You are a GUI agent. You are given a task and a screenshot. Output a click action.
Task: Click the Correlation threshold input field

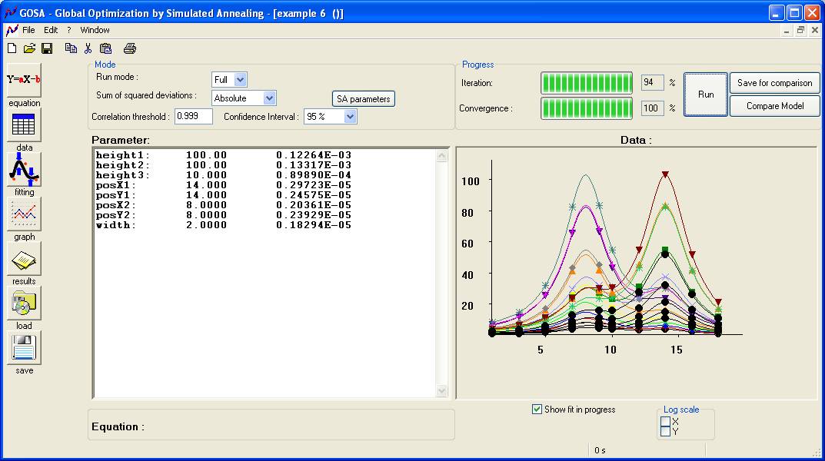pyautogui.click(x=194, y=116)
